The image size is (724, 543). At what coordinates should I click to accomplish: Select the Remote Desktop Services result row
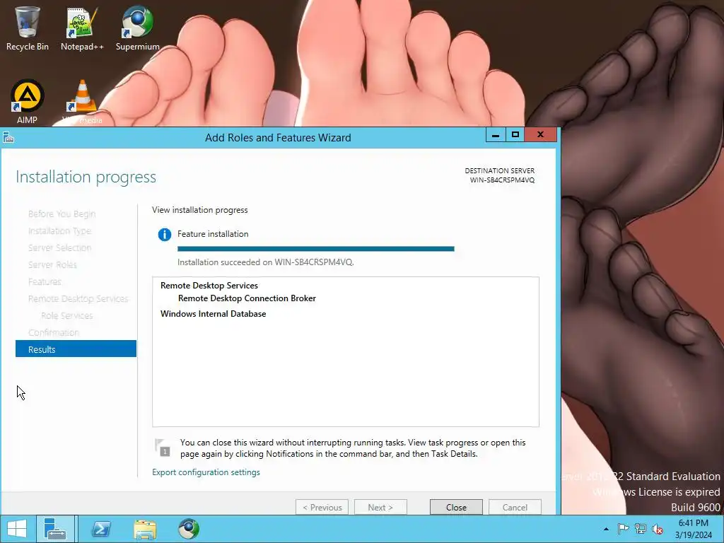(209, 286)
